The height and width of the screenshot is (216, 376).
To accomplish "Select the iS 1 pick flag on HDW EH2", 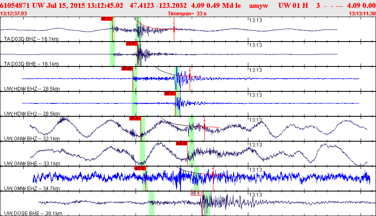I will (x=170, y=93).
